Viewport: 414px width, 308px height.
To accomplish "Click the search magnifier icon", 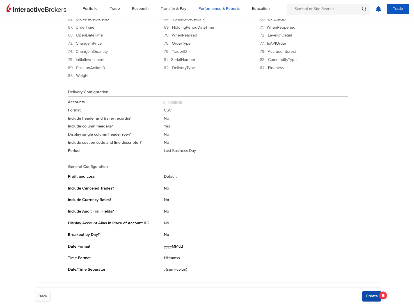I will (x=364, y=9).
